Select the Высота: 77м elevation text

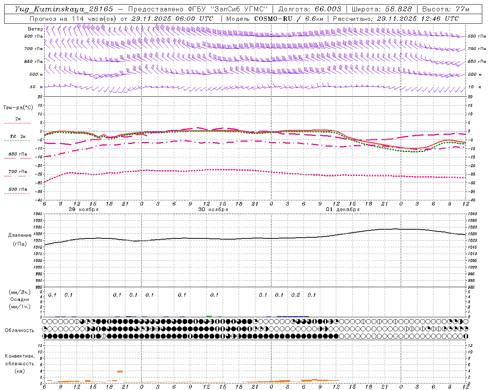pos(446,9)
